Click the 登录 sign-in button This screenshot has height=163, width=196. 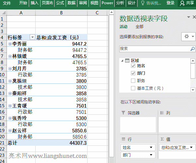tap(170, 3)
